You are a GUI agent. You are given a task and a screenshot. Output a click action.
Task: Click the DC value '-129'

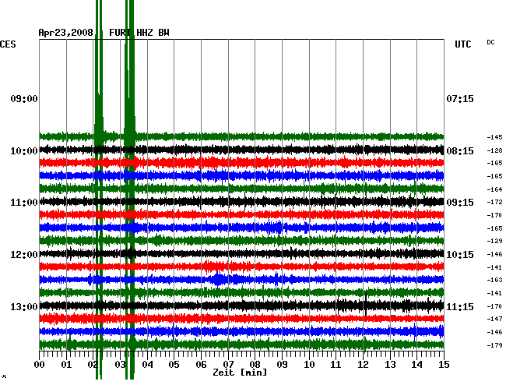[494, 241]
